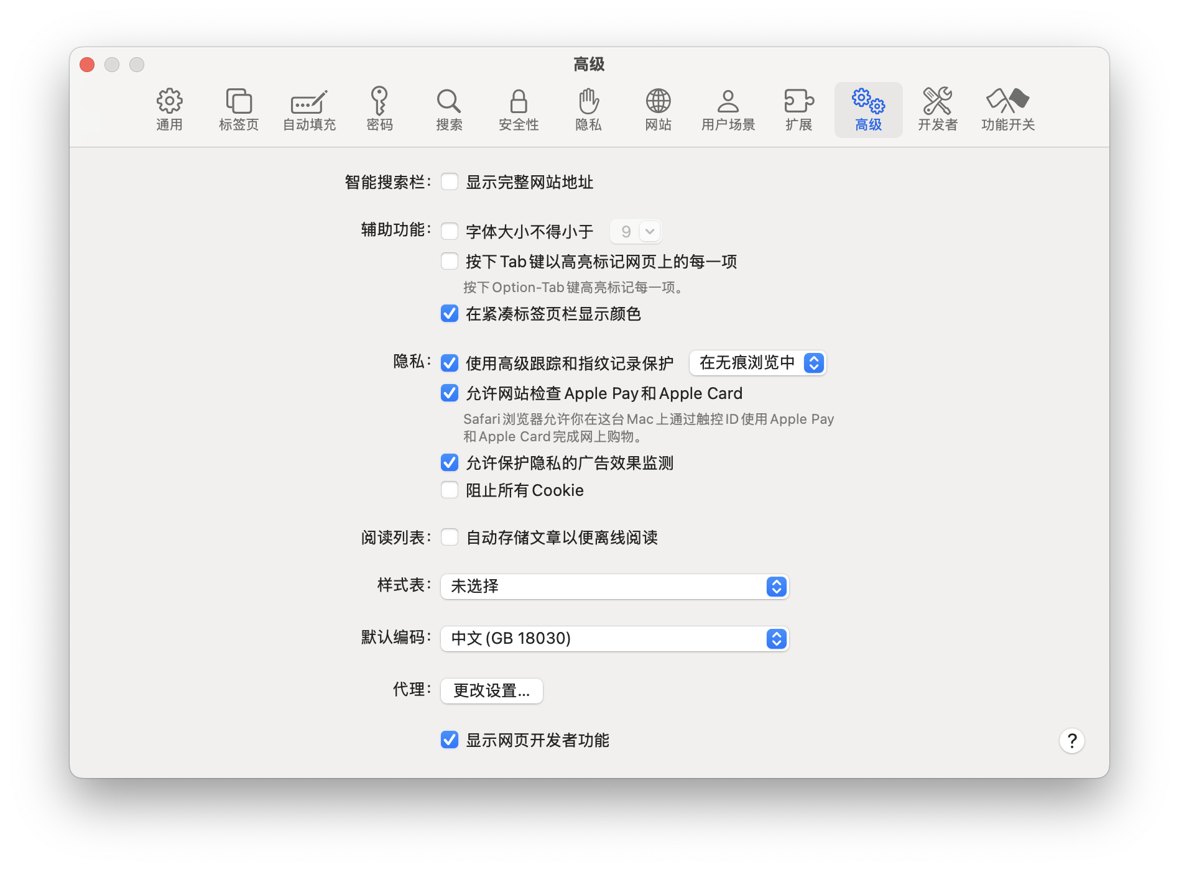Screen dimensions: 1179x870
Task: Select the 高级 advanced pane
Action: coord(869,110)
